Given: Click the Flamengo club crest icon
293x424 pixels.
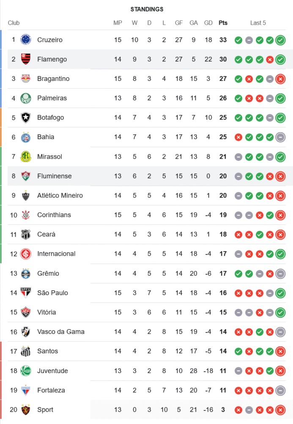Looking at the screenshot, I should pyautogui.click(x=26, y=59).
